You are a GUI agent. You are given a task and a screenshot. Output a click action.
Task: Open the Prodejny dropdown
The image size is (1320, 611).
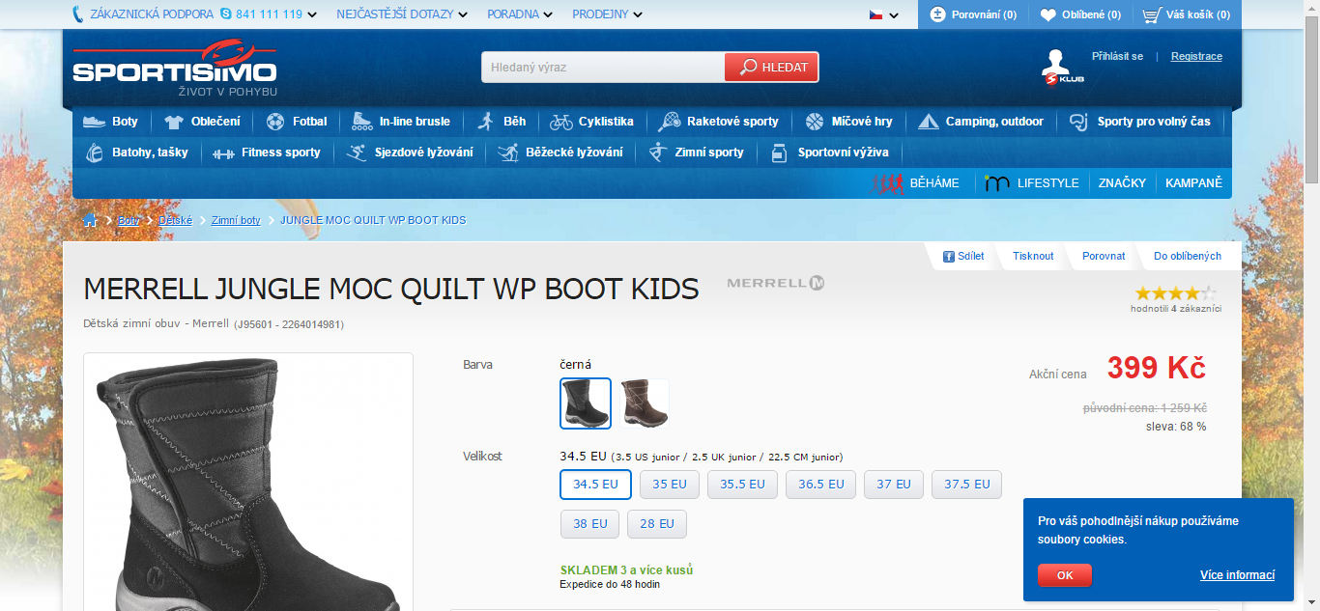coord(607,14)
